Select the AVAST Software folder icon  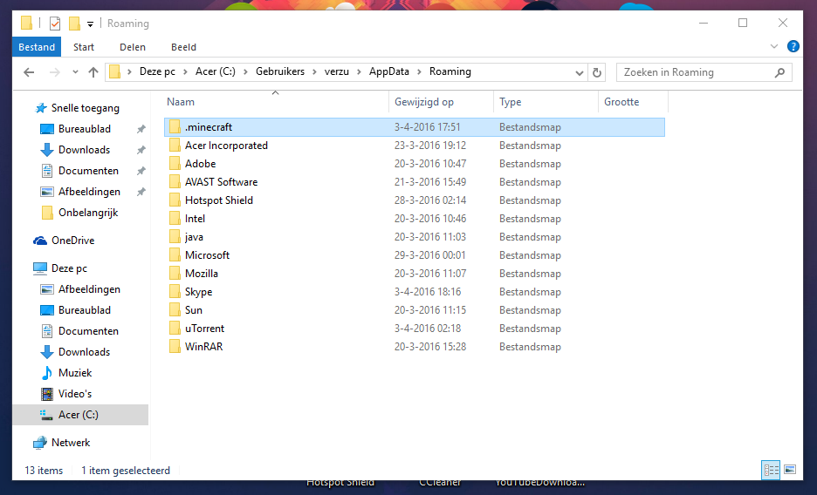pyautogui.click(x=175, y=182)
